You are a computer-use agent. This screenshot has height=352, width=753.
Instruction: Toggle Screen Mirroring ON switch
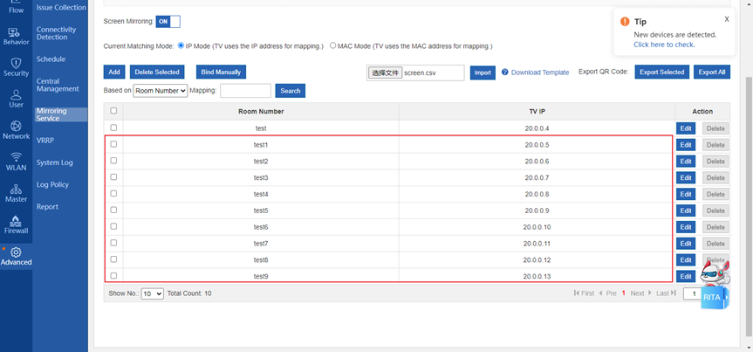coord(168,21)
